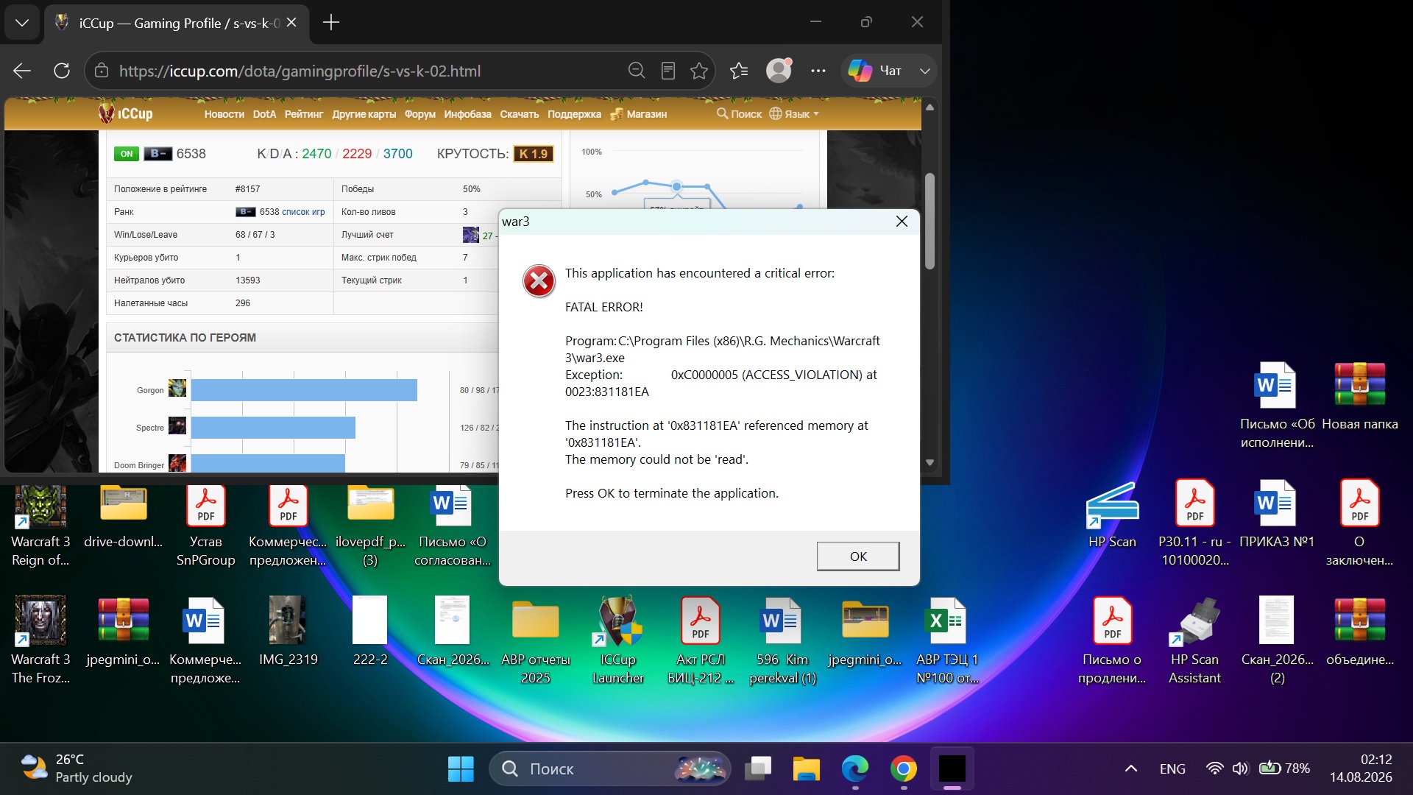Expand the Язык language dropdown
The width and height of the screenshot is (1413, 795).
795,114
